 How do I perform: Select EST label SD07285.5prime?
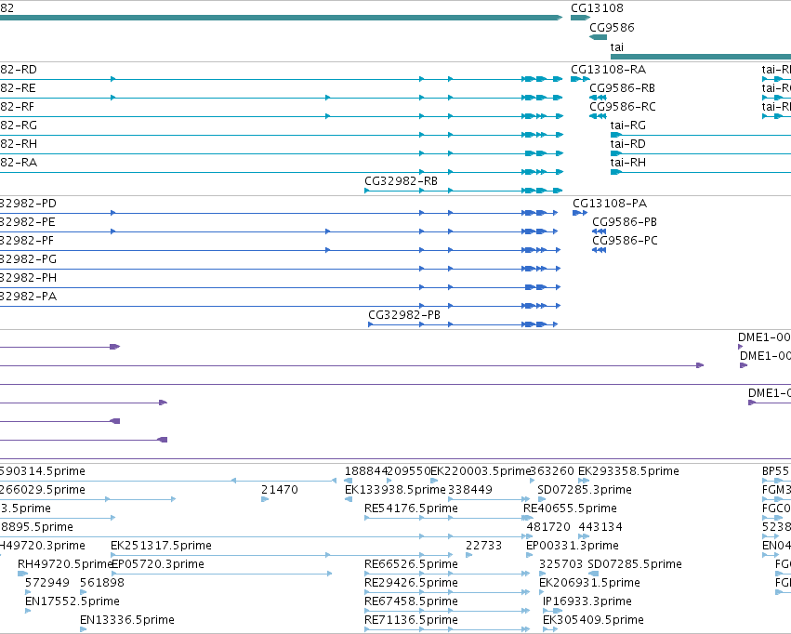tap(635, 564)
